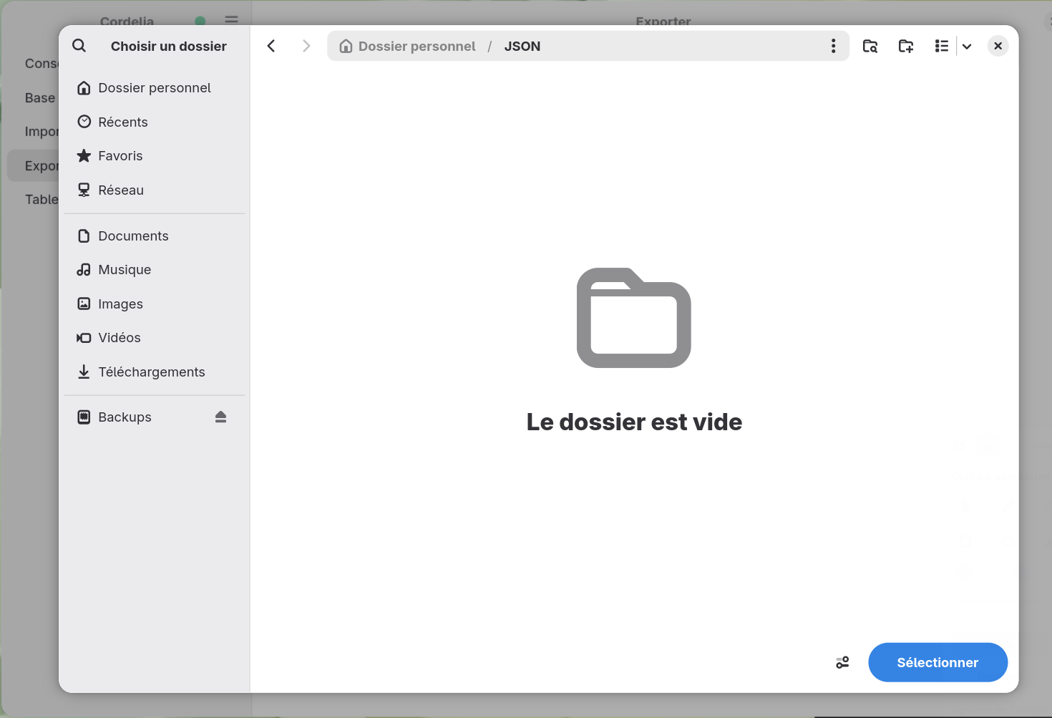This screenshot has width=1052, height=718.
Task: Go forward with the right arrow
Action: click(306, 46)
